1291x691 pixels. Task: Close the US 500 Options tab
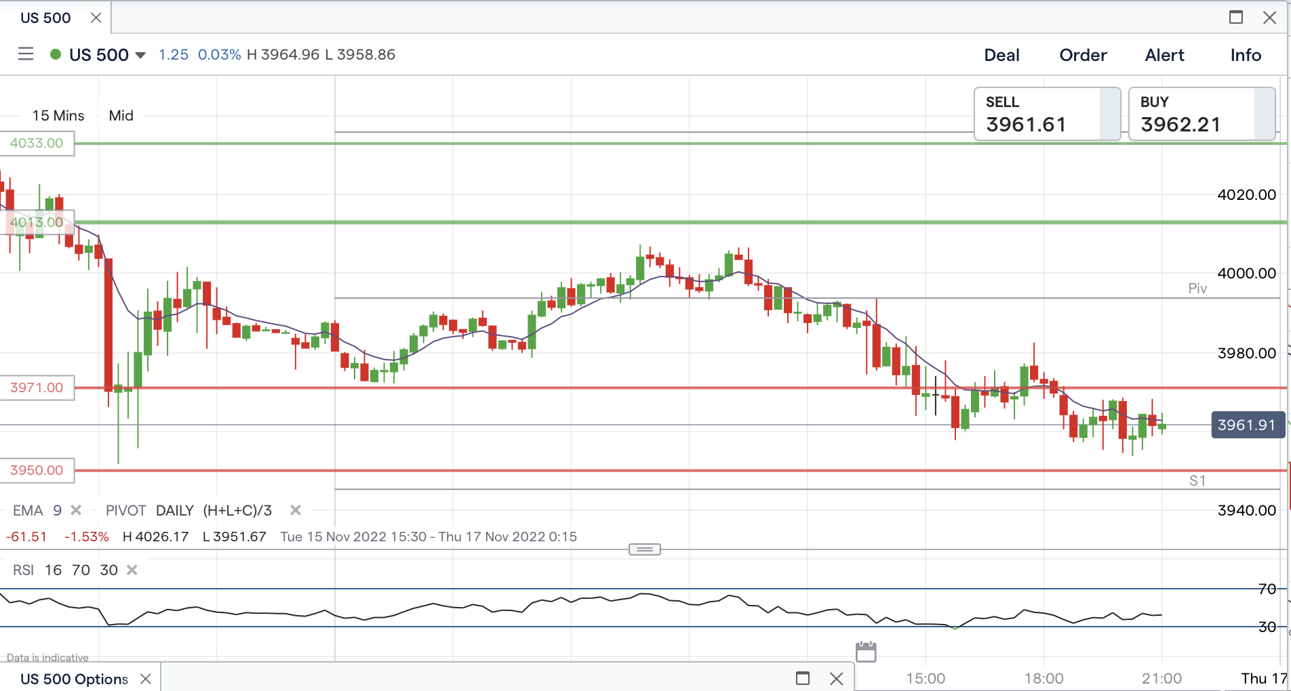click(x=145, y=679)
